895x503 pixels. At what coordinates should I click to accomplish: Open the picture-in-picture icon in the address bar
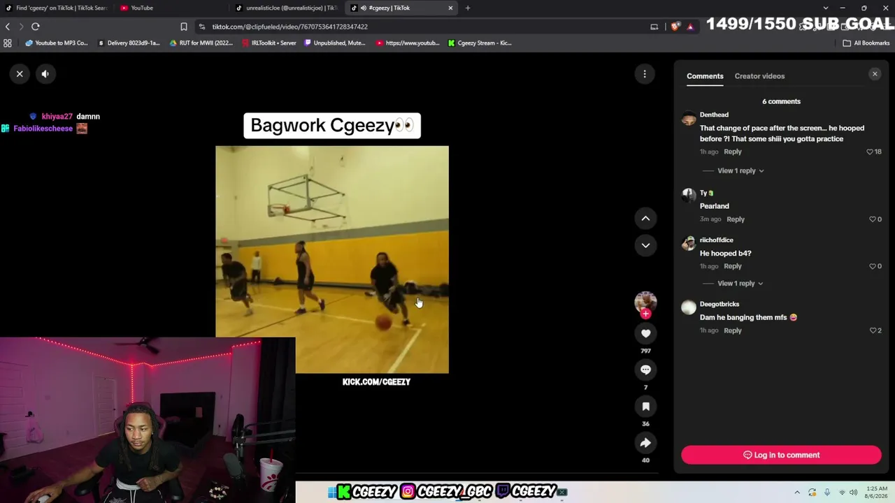click(654, 27)
